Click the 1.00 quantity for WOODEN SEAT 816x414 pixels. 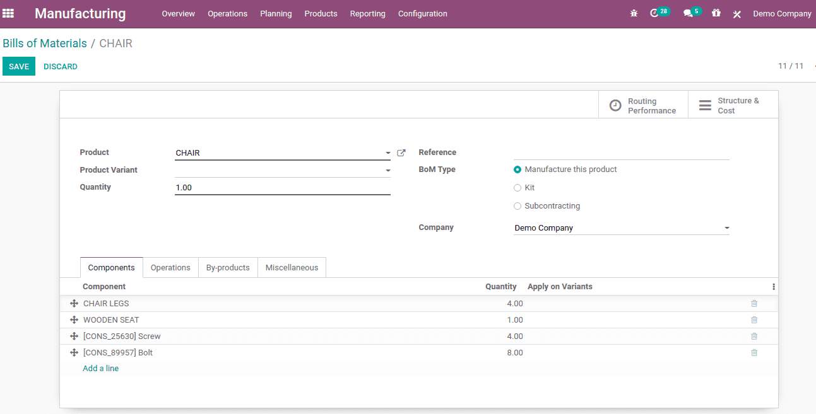[x=515, y=320]
